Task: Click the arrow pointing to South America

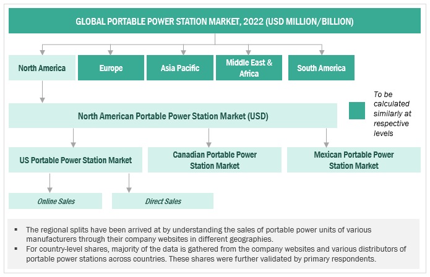Action: (321, 49)
